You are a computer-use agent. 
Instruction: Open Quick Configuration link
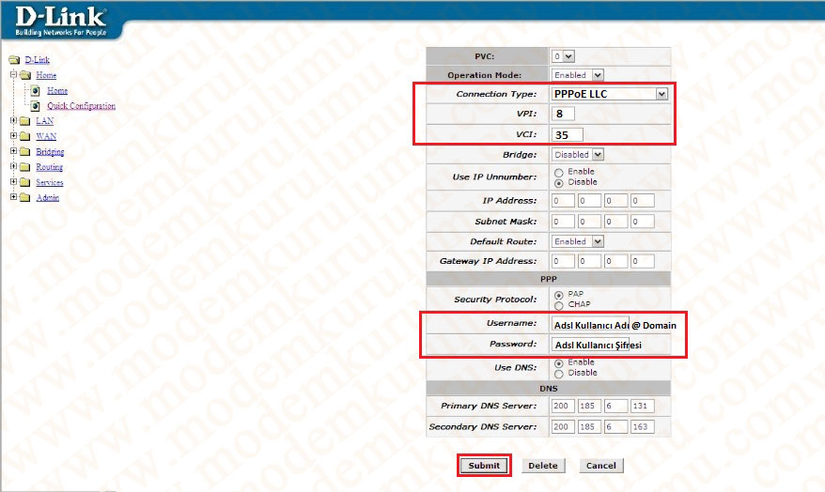[81, 106]
